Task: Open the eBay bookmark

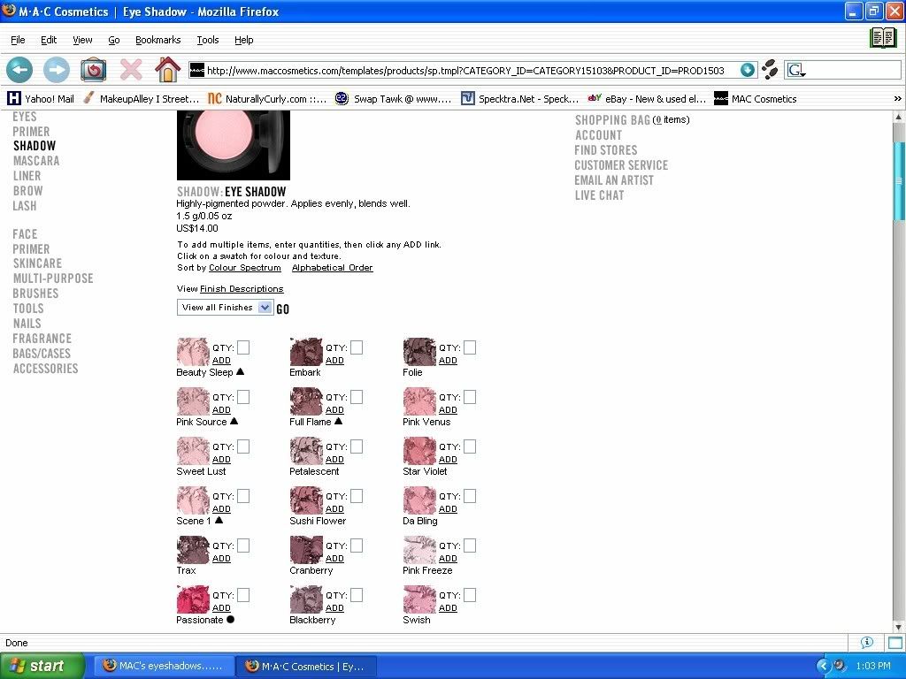Action: click(647, 99)
